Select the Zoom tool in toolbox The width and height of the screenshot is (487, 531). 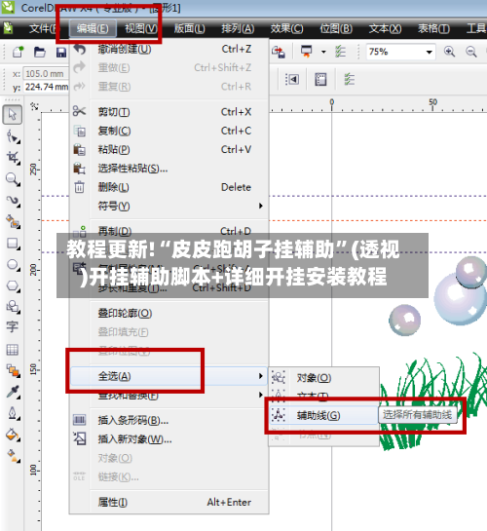pyautogui.click(x=13, y=179)
